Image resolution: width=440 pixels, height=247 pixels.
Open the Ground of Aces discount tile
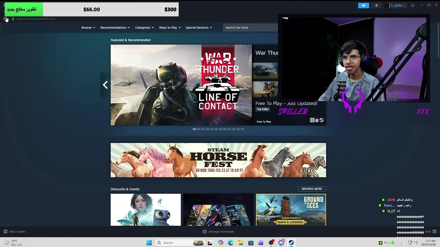click(291, 210)
